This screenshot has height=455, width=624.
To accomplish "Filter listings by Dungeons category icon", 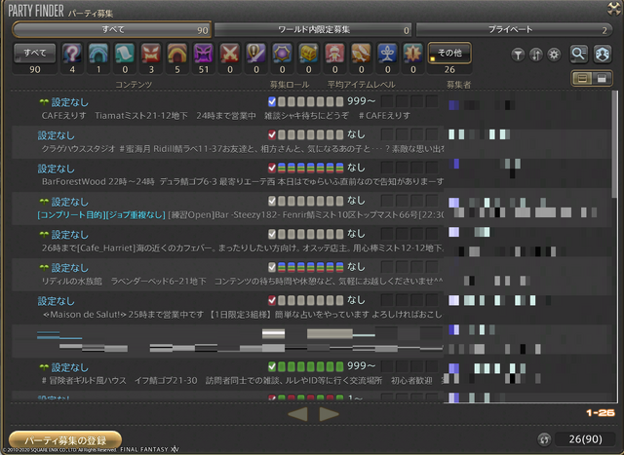I will point(99,54).
